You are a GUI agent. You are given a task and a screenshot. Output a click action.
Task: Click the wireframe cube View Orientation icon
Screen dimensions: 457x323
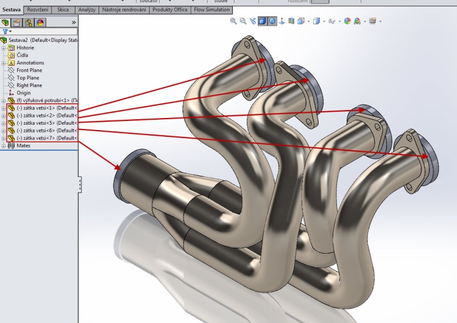pyautogui.click(x=301, y=21)
